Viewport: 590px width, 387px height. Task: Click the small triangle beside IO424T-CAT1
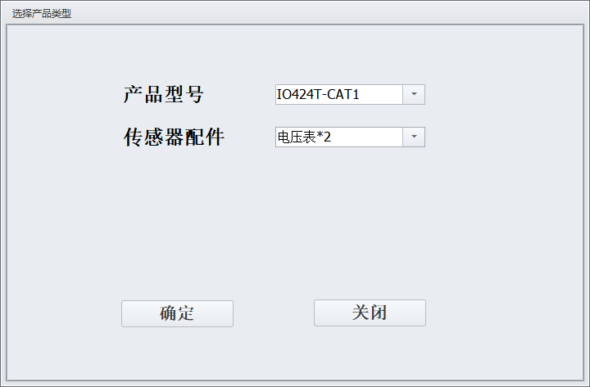tap(414, 94)
